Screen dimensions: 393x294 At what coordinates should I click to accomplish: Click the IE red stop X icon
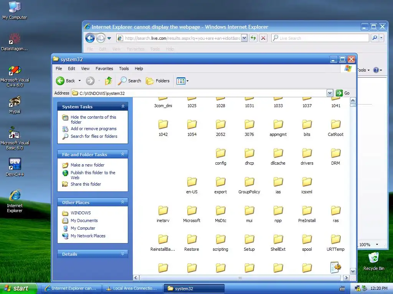tap(263, 38)
